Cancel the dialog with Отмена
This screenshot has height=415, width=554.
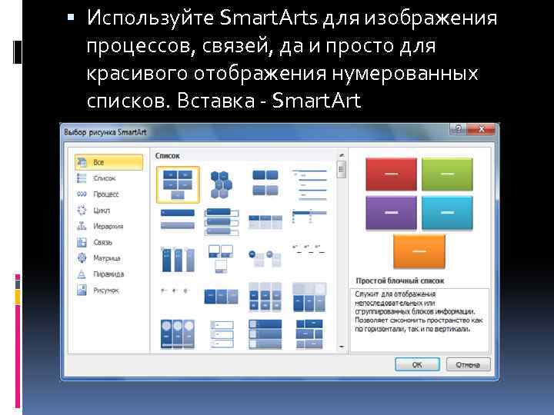coord(468,364)
